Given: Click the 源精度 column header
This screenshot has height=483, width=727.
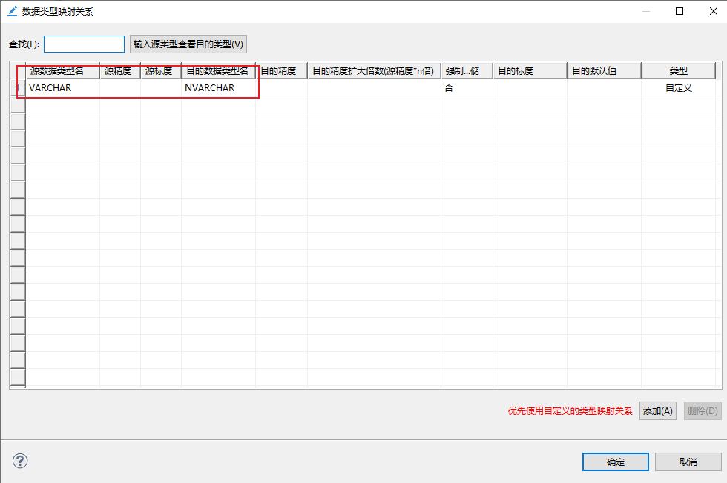Looking at the screenshot, I should pyautogui.click(x=120, y=71).
